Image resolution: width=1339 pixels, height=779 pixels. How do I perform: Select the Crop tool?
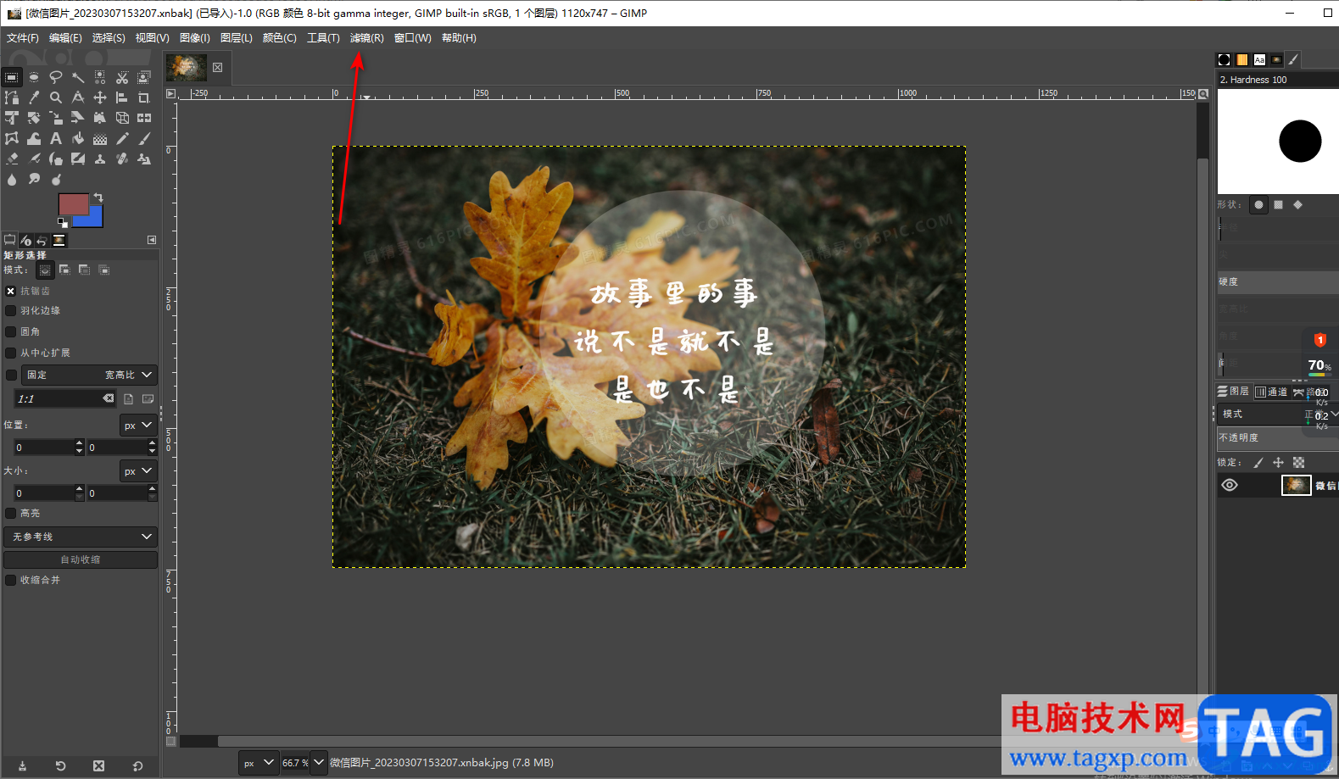(x=144, y=97)
